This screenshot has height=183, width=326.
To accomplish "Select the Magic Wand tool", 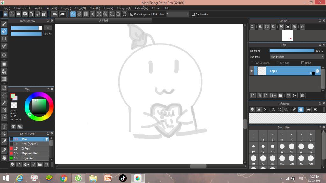I will [x=4, y=103].
